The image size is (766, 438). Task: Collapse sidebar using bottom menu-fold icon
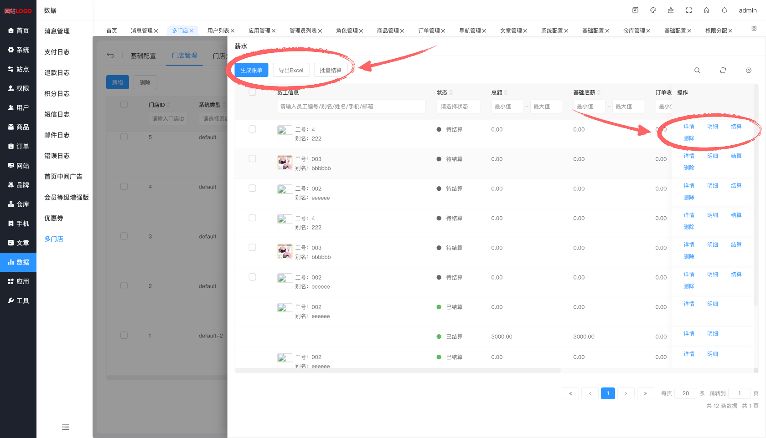pos(66,427)
